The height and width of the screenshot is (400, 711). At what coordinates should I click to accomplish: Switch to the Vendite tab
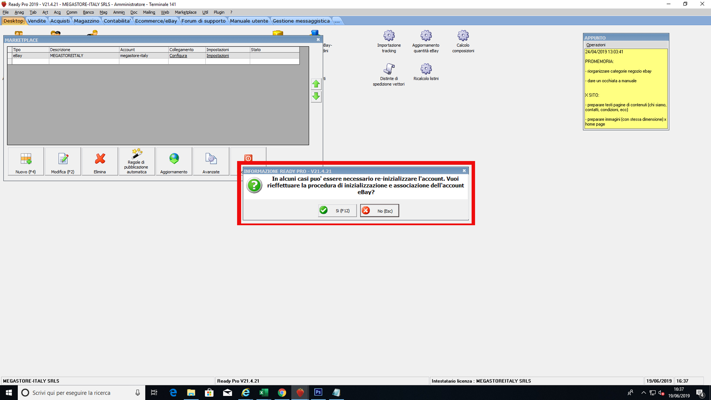(x=37, y=21)
